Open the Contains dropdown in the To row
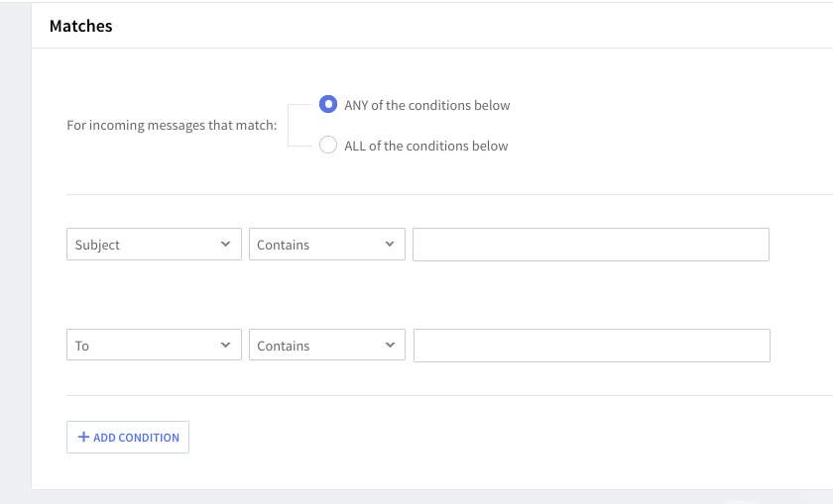This screenshot has width=833, height=504. tap(326, 346)
